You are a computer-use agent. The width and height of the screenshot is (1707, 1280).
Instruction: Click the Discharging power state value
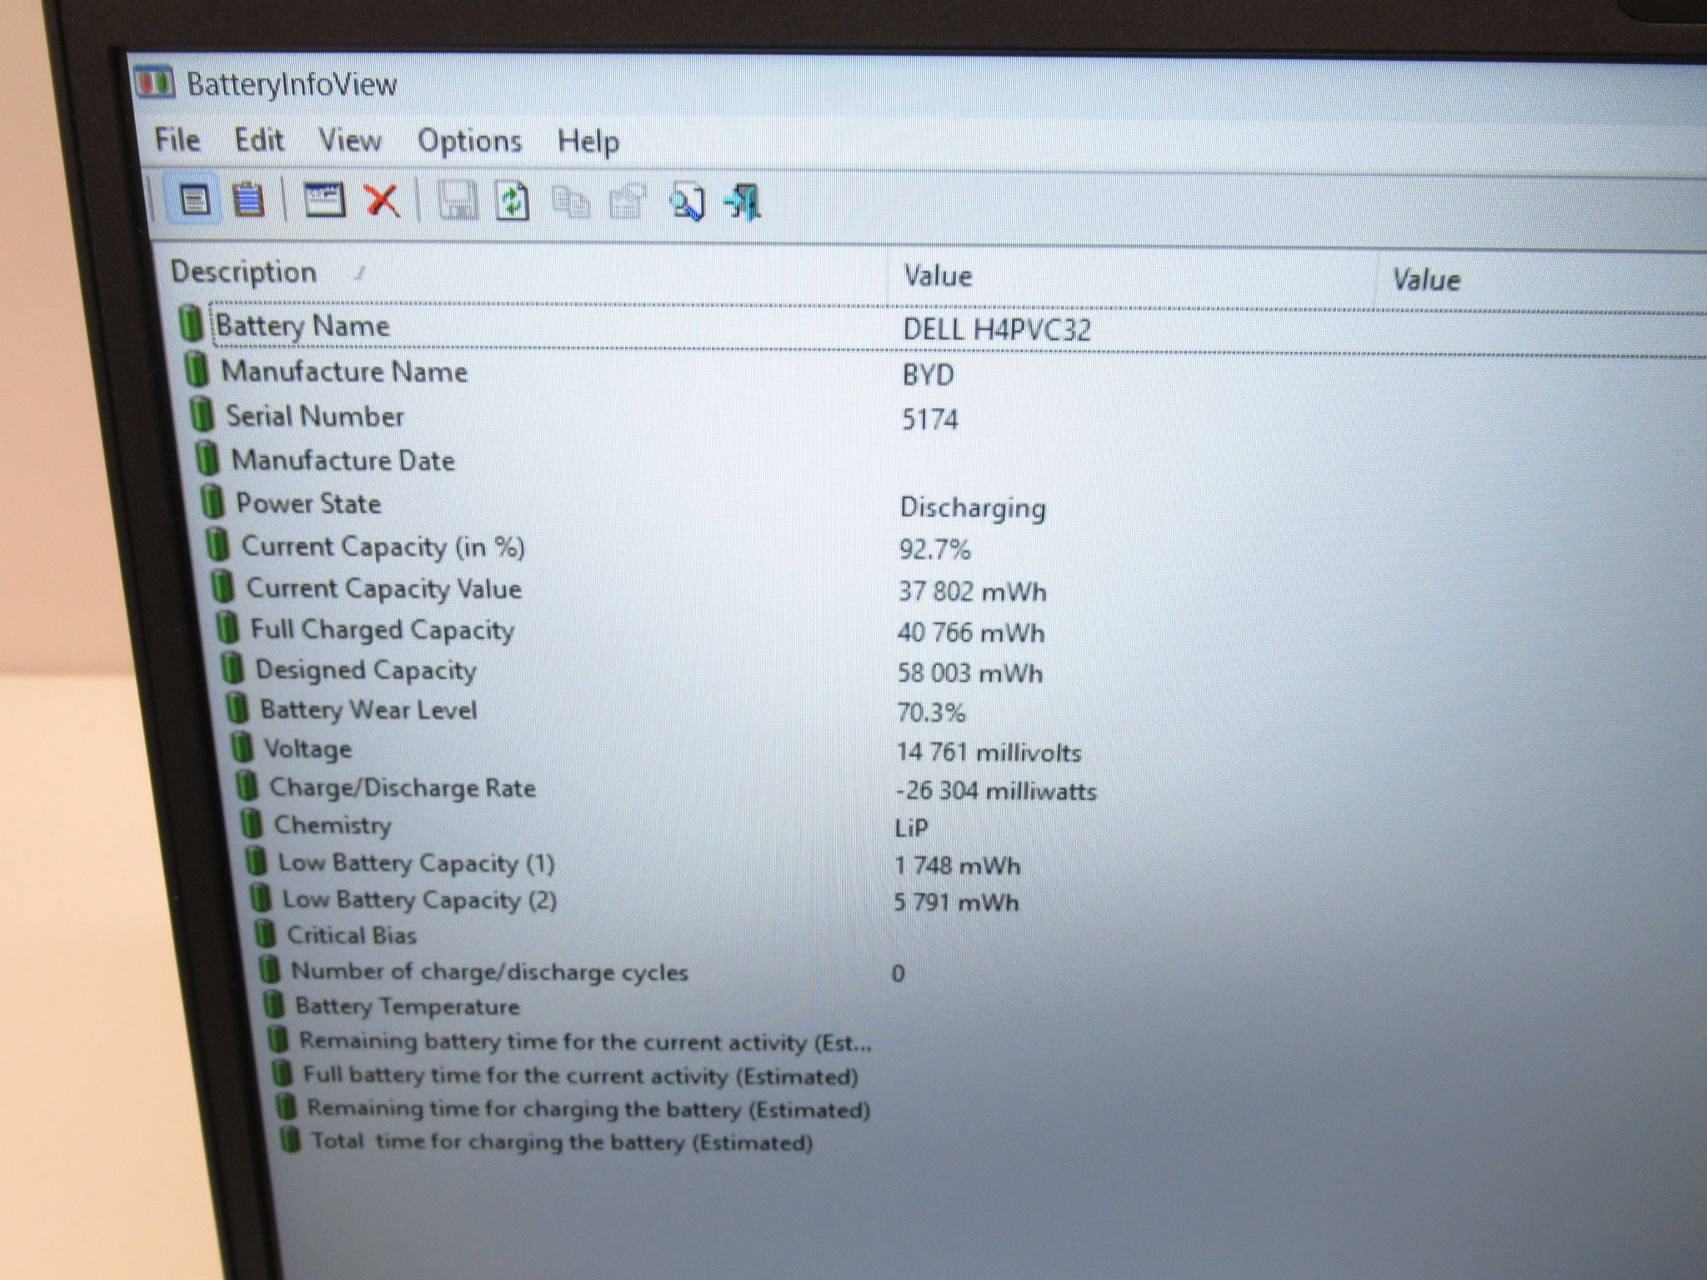pyautogui.click(x=973, y=507)
